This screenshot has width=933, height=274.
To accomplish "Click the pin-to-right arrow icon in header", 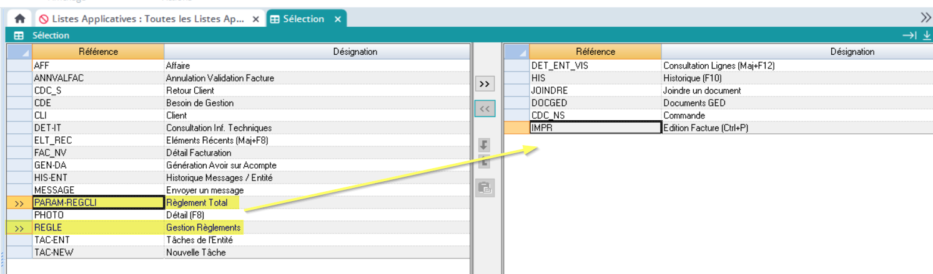I will (x=909, y=35).
